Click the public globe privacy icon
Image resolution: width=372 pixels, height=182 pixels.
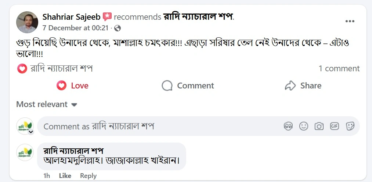pos(118,28)
